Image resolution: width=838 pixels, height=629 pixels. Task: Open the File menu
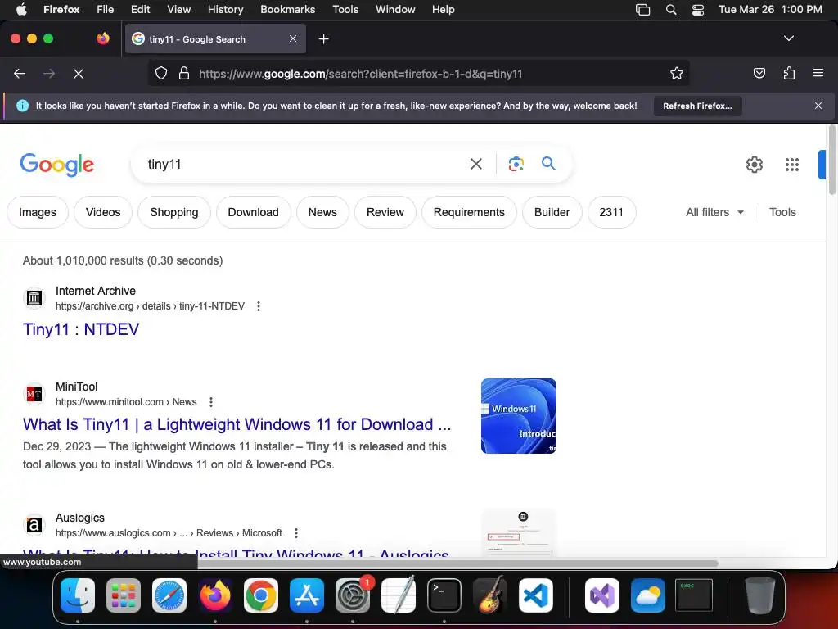pos(106,9)
